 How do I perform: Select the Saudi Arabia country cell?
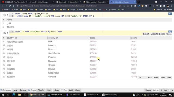coord(54,53)
